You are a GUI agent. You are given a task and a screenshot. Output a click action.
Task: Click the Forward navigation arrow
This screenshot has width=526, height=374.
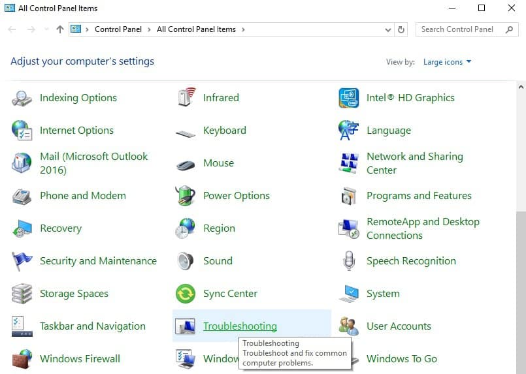point(31,29)
